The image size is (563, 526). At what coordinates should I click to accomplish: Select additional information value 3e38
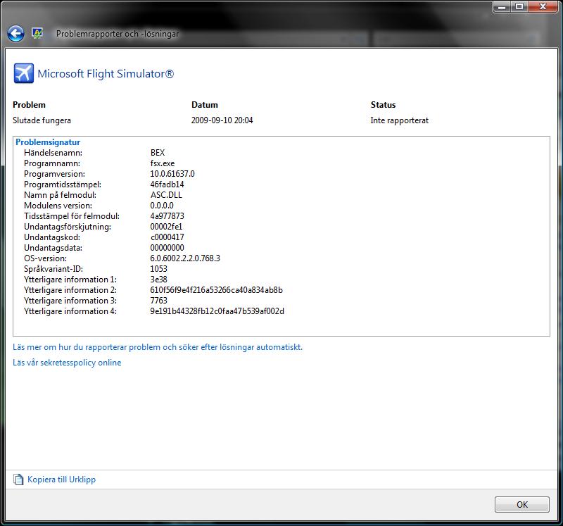159,280
